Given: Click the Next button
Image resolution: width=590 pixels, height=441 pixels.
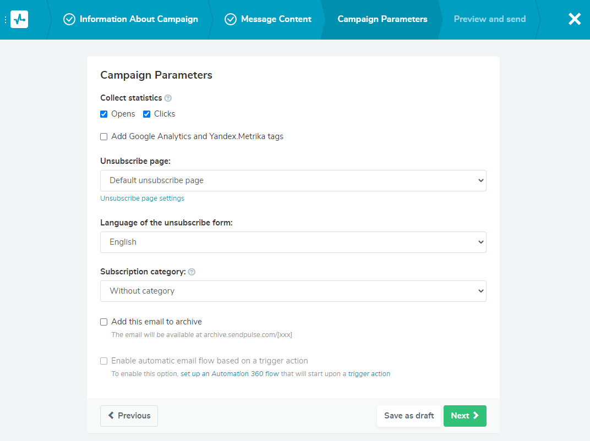Looking at the screenshot, I should click(465, 416).
